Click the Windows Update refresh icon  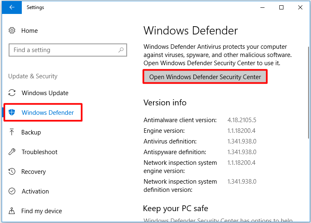coord(12,93)
